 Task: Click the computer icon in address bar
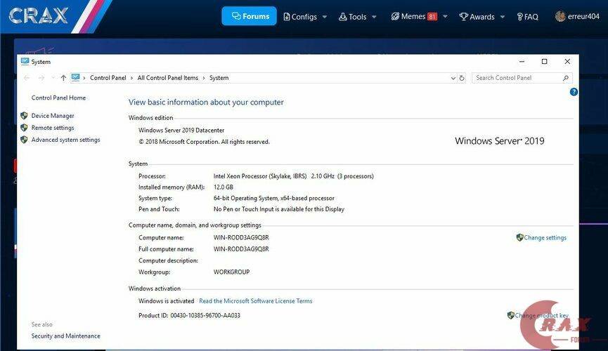pyautogui.click(x=76, y=77)
